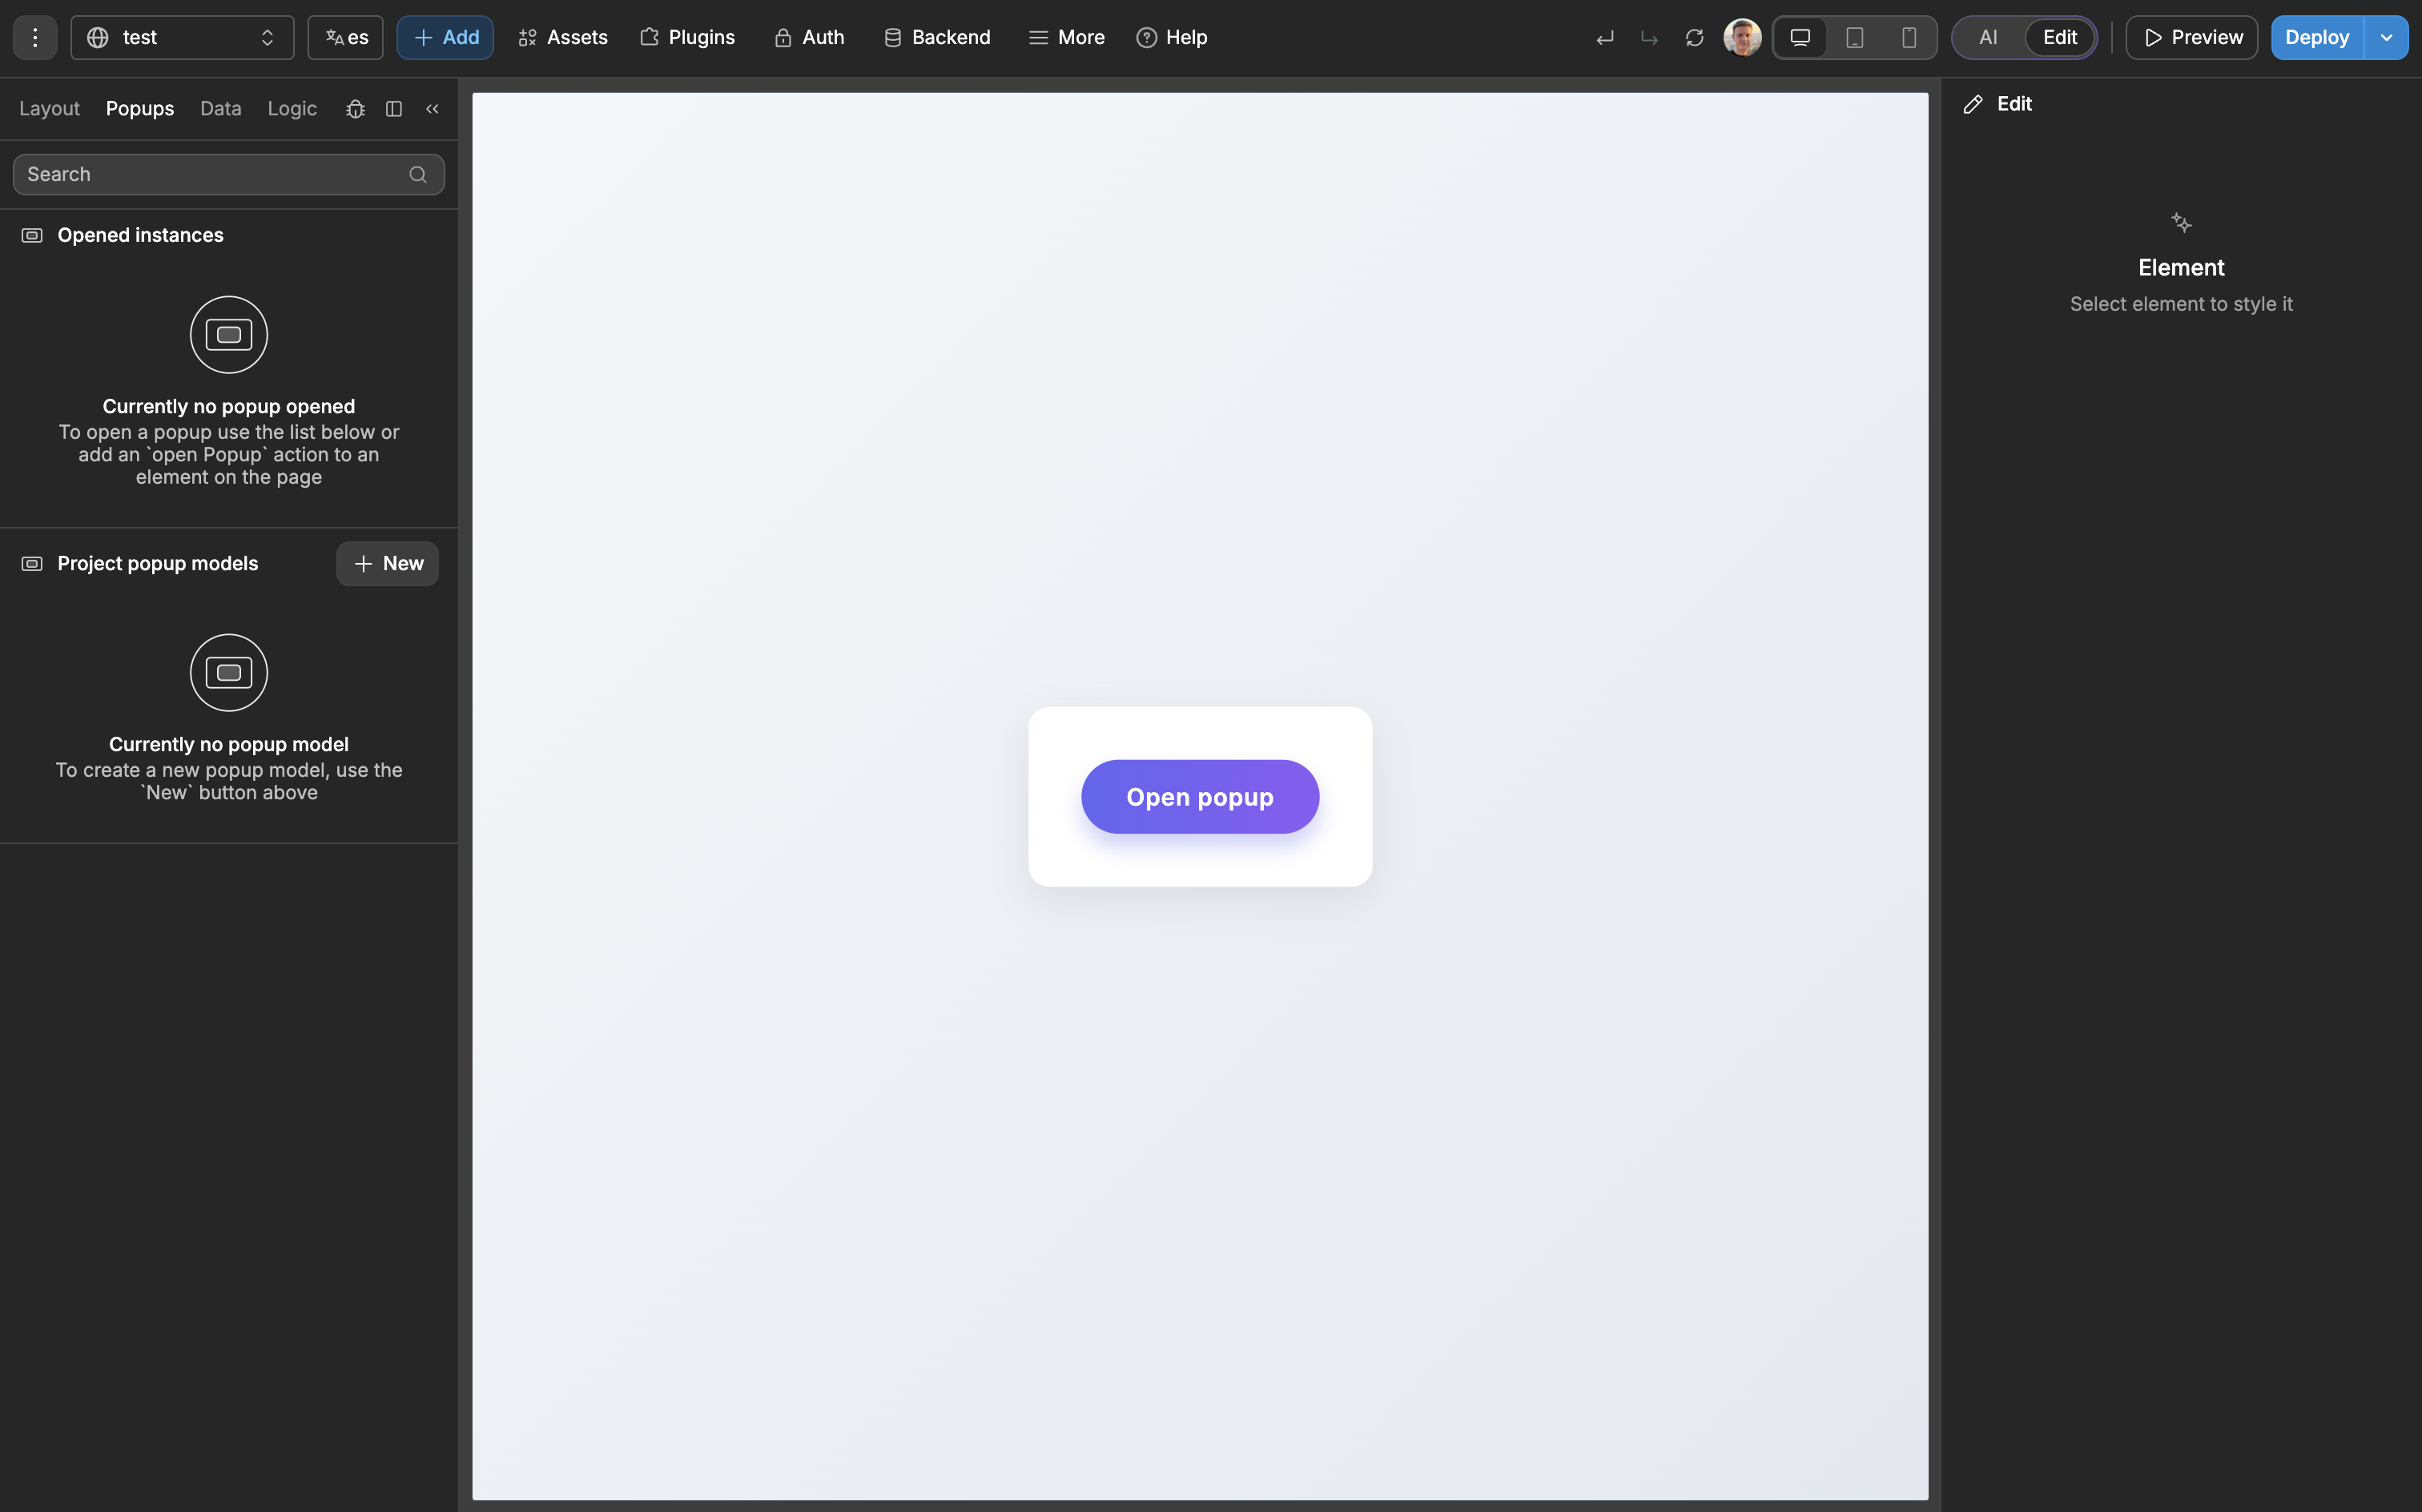
Task: Open the Auth menu
Action: (809, 37)
